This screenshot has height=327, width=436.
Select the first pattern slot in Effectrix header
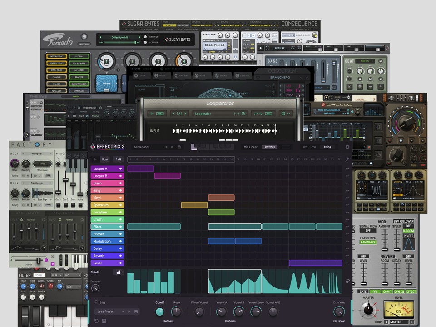coord(194,147)
